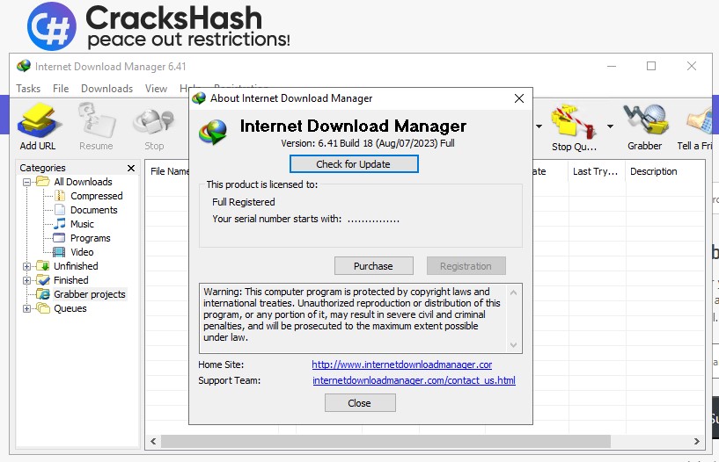Select the Documents category icon
This screenshot has height=462, width=719.
(x=60, y=210)
